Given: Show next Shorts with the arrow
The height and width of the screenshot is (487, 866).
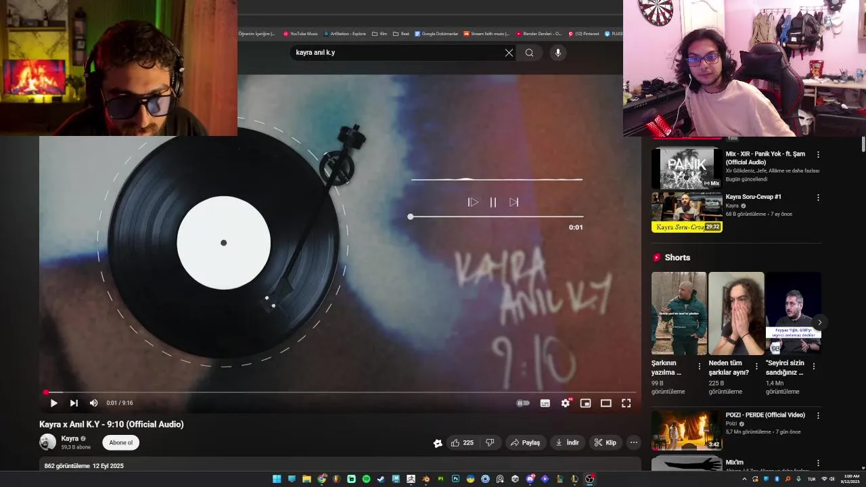Looking at the screenshot, I should (x=819, y=323).
